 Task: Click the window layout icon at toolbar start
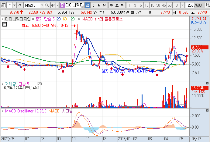[x=3, y=5]
